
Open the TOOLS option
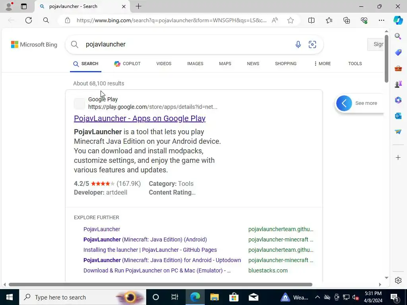click(x=355, y=64)
